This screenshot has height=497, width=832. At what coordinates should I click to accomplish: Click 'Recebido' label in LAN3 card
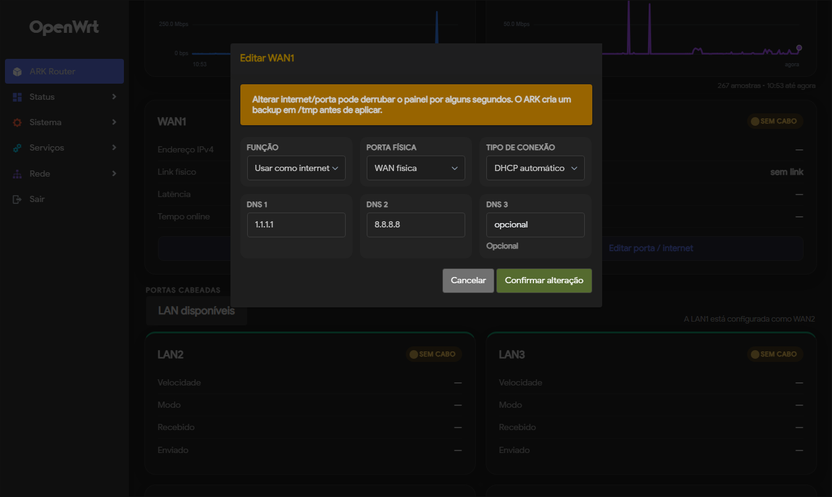coord(517,428)
